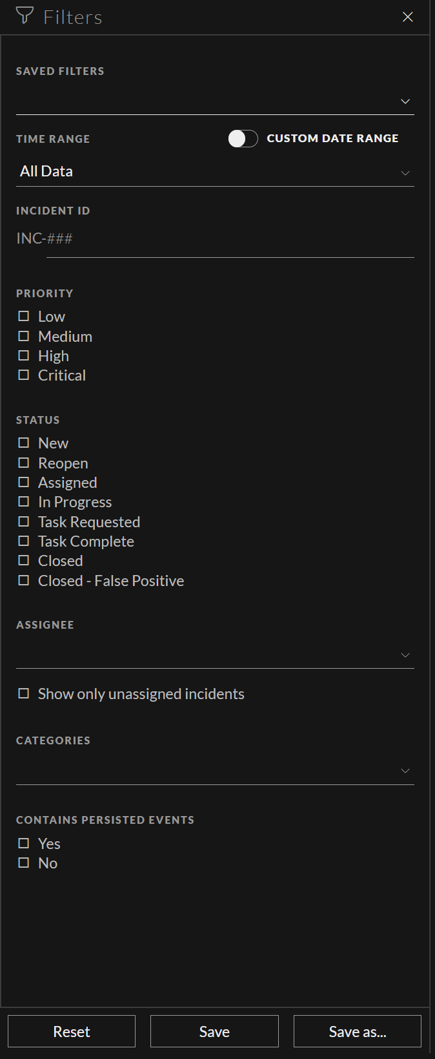Enable the Custom Date Range toggle

point(243,138)
